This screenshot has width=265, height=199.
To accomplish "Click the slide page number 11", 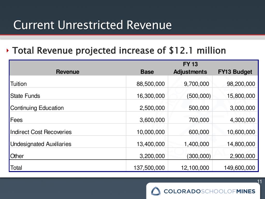I will click(259, 181).
